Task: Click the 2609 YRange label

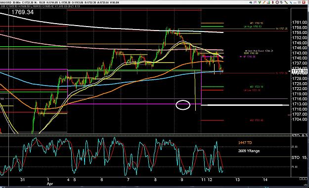Action: (x=249, y=151)
